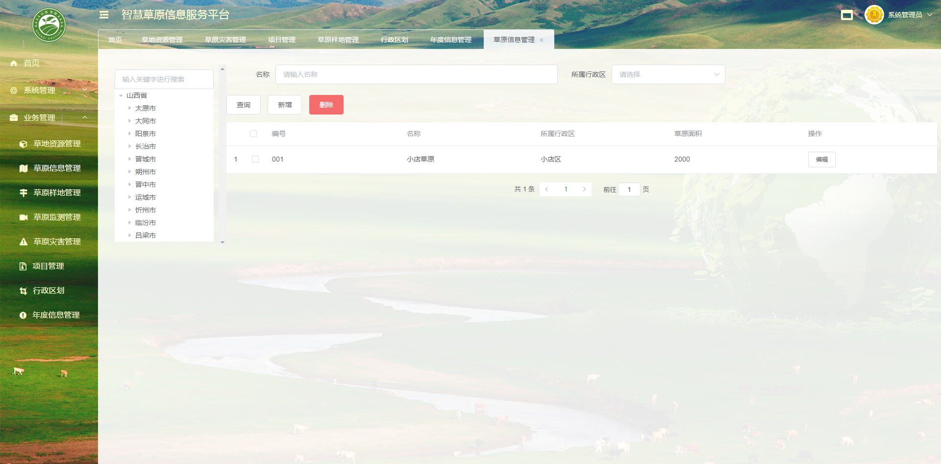The width and height of the screenshot is (941, 464).
Task: Switch to the 行政区划 tab
Action: tap(394, 40)
